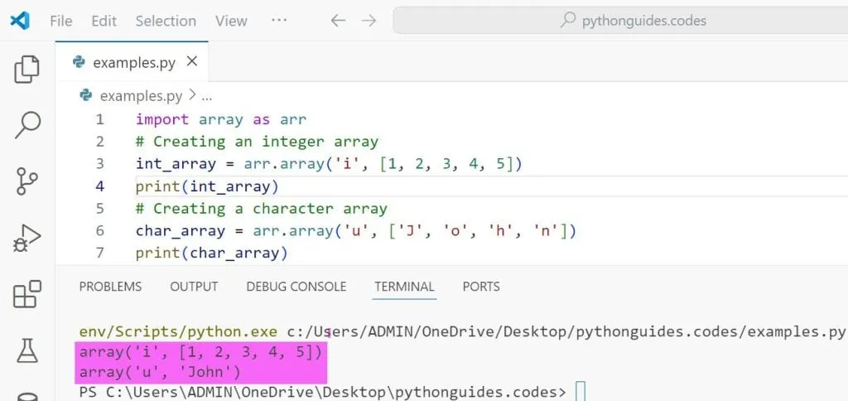
Task: Open the File menu
Action: click(x=61, y=21)
